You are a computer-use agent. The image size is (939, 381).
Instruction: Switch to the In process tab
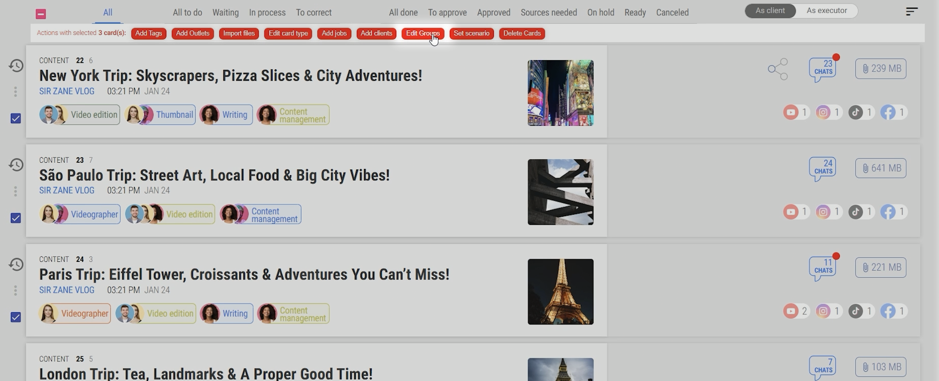click(x=267, y=12)
